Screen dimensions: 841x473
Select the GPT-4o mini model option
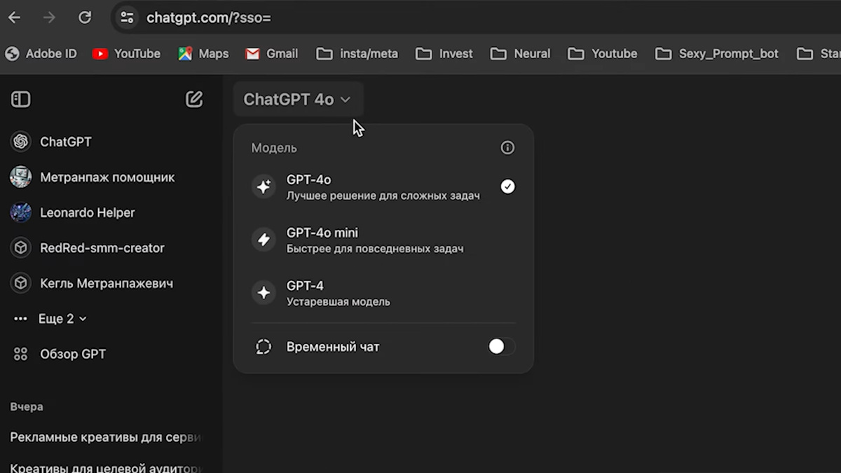tap(383, 240)
